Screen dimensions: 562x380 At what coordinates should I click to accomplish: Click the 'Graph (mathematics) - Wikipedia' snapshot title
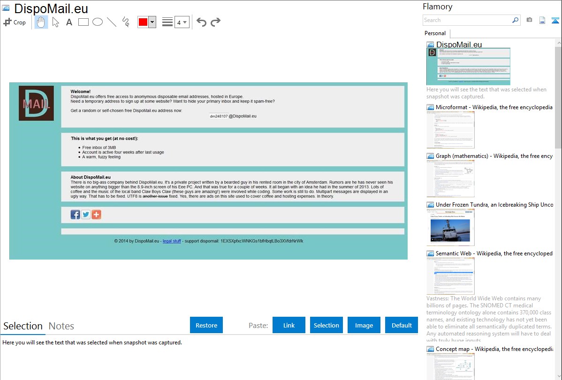(494, 156)
